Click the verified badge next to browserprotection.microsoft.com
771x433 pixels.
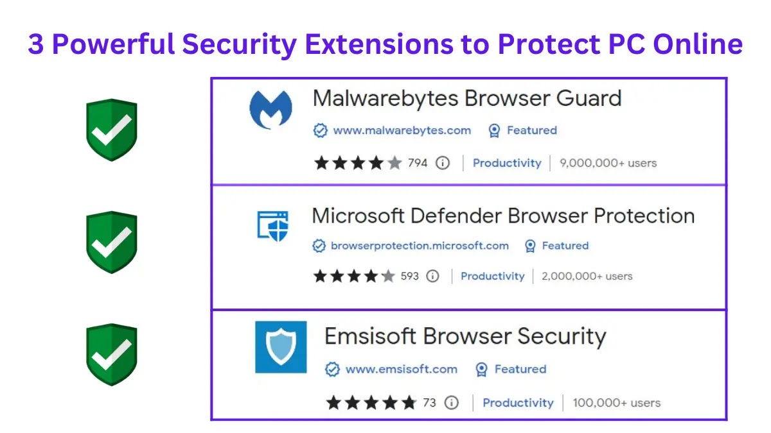click(319, 246)
